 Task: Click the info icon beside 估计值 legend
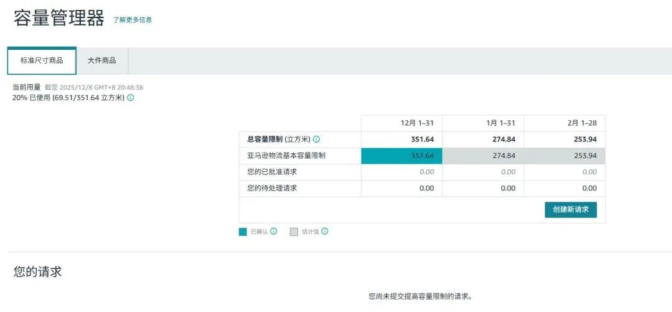click(325, 232)
